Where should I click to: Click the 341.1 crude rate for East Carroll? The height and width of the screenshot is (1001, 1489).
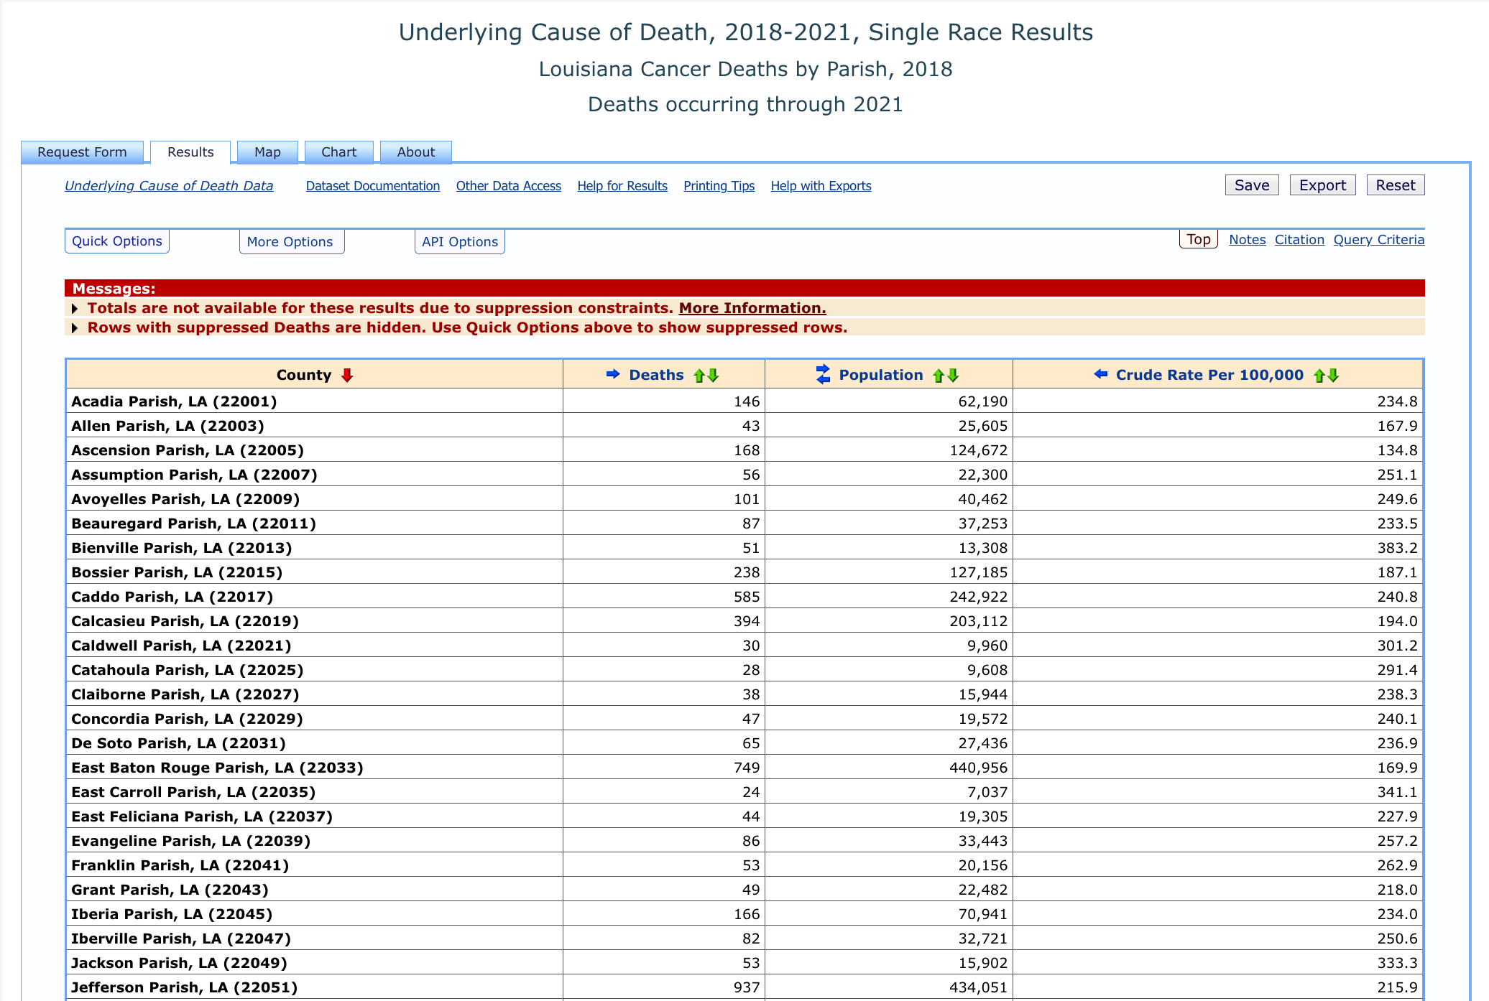click(x=1397, y=792)
